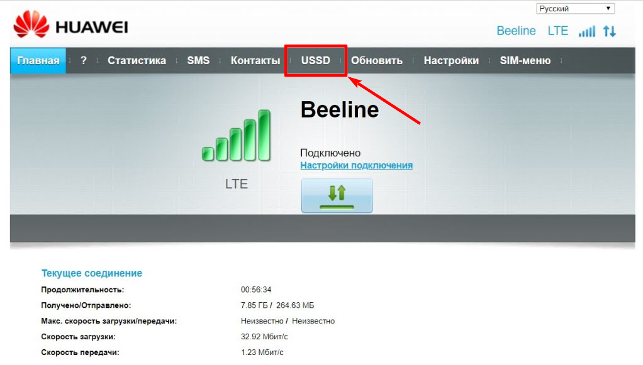643x365 pixels.
Task: Select the USSD tab
Action: 316,61
